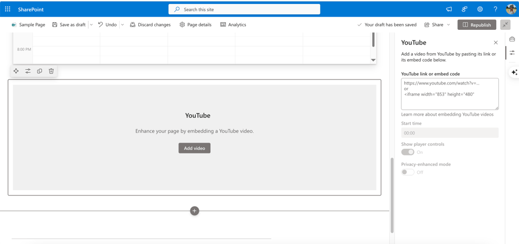Close the YouTube properties pane

pyautogui.click(x=496, y=43)
